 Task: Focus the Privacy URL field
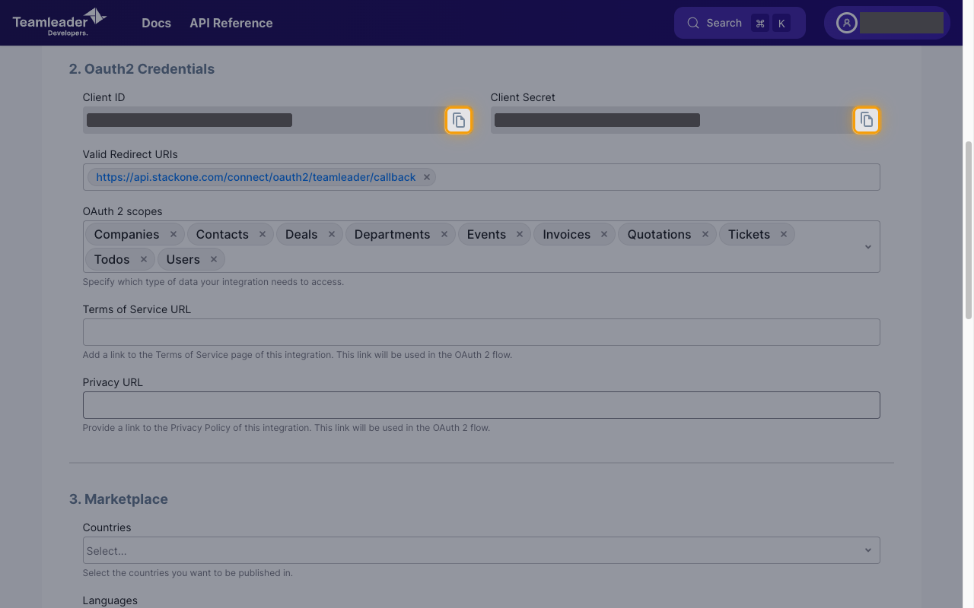481,405
